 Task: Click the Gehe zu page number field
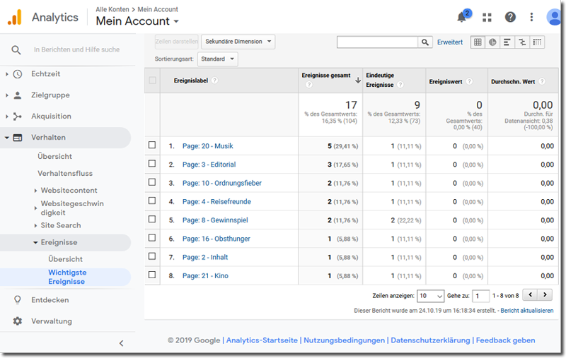click(480, 296)
